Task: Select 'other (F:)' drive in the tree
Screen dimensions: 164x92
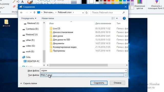Action: tap(30, 40)
